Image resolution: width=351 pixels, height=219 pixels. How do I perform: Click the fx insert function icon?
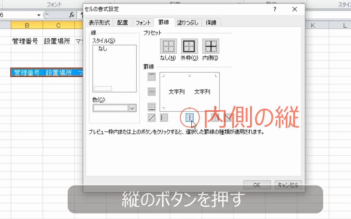72,15
